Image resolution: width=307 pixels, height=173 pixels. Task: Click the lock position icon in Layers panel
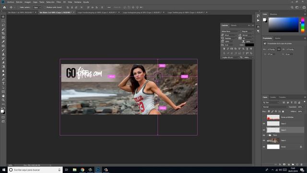coord(276,111)
